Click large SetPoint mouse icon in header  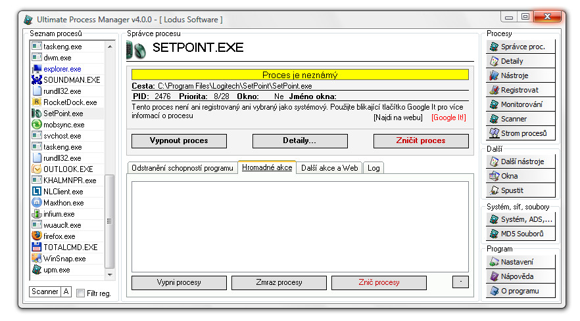pyautogui.click(x=136, y=51)
